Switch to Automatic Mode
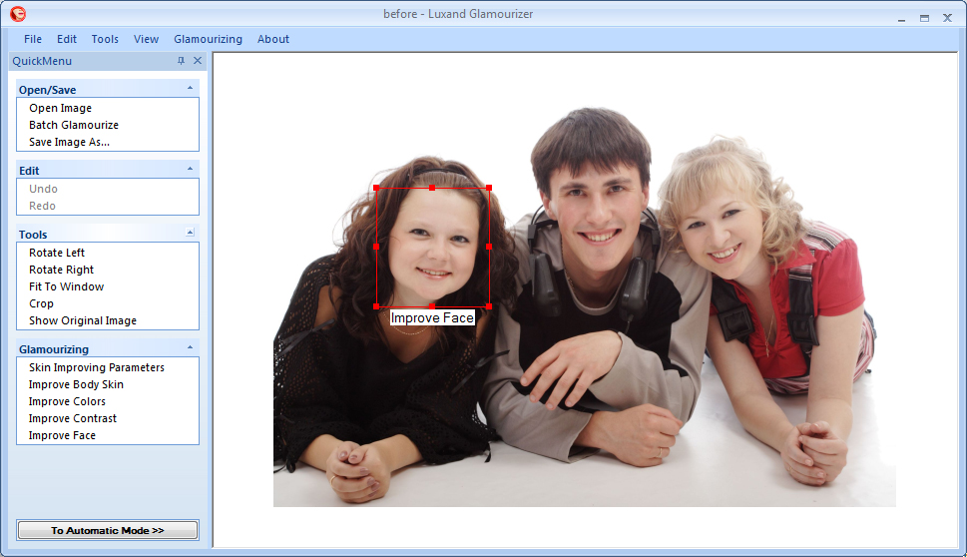Image resolution: width=967 pixels, height=557 pixels. coord(108,530)
